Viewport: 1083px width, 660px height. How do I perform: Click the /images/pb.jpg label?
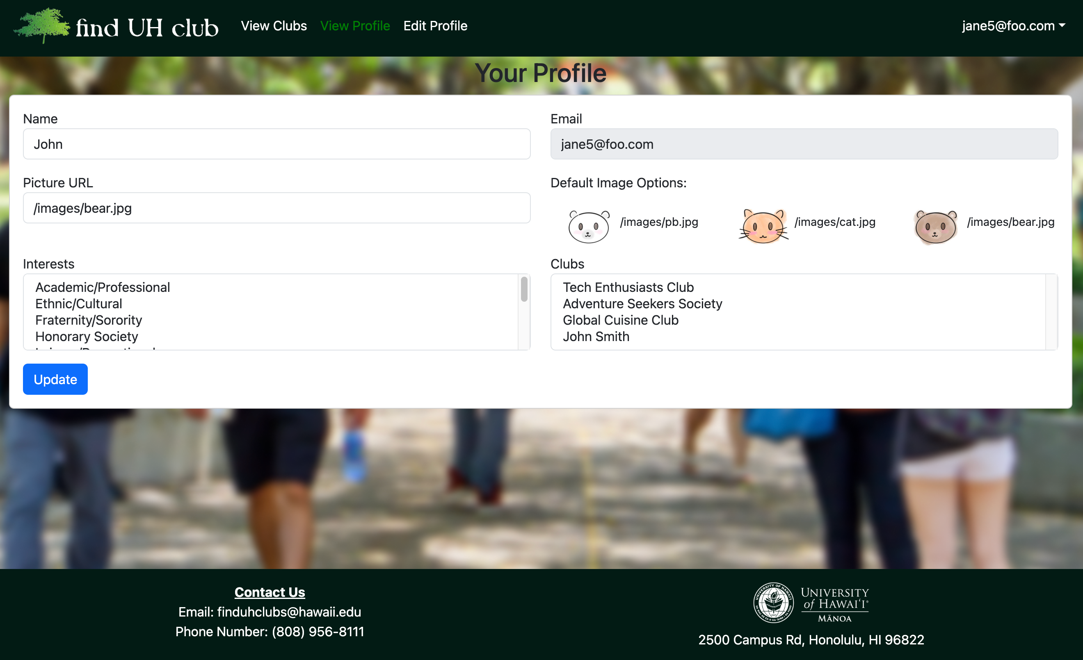coord(659,222)
